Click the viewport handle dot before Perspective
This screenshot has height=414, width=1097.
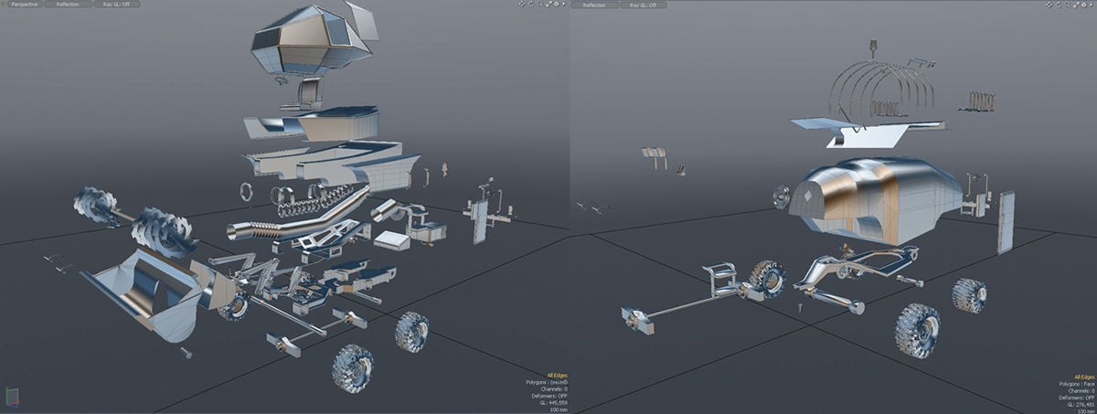(x=4, y=5)
